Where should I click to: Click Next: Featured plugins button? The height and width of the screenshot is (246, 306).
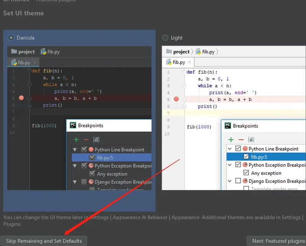(278, 241)
